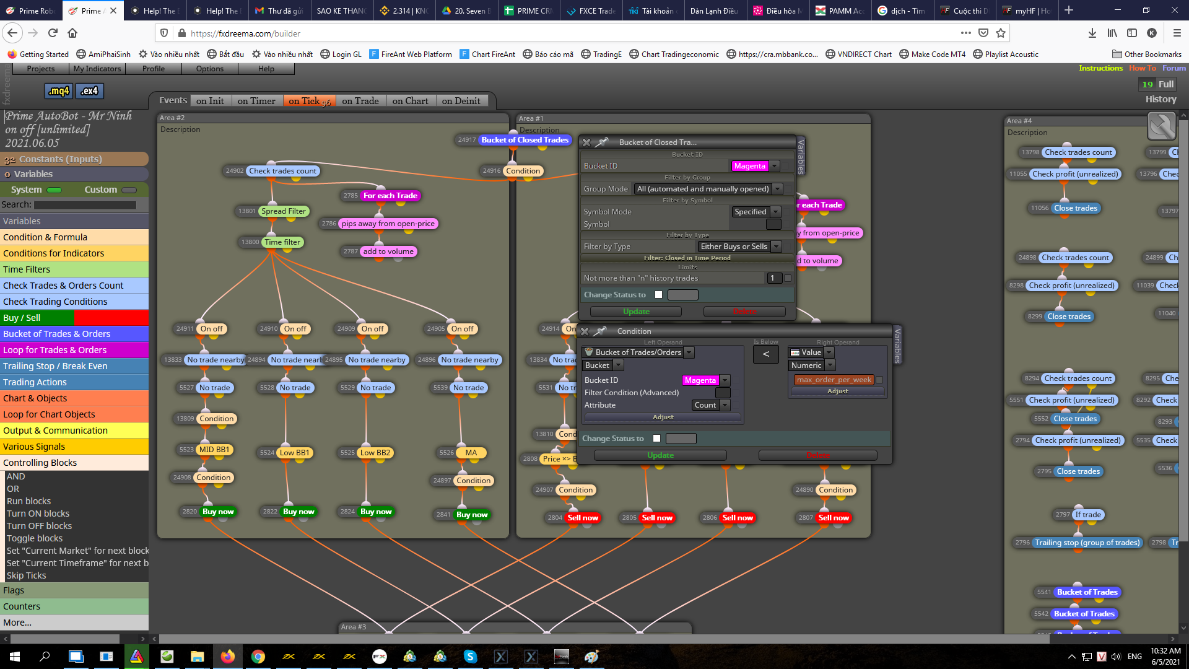Pin the Bucket of Closed Trades dialog
Viewport: 1189px width, 669px height.
(x=602, y=142)
